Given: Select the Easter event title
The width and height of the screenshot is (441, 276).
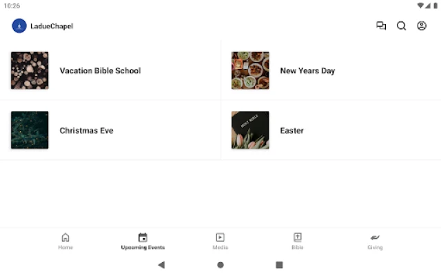Looking at the screenshot, I should point(291,130).
